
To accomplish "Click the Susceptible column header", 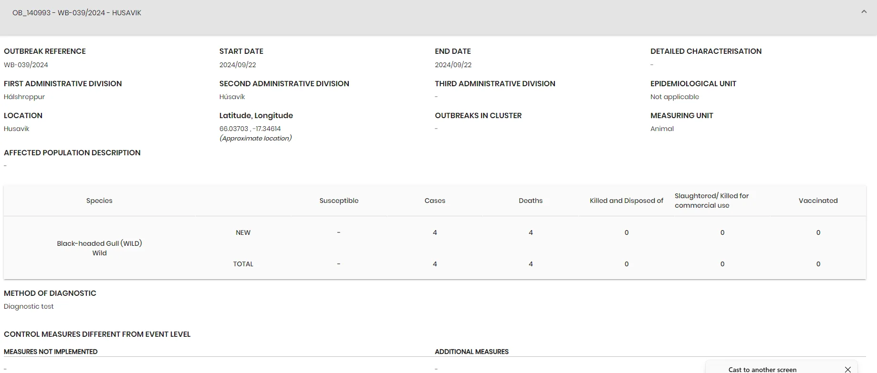I will pyautogui.click(x=339, y=201).
